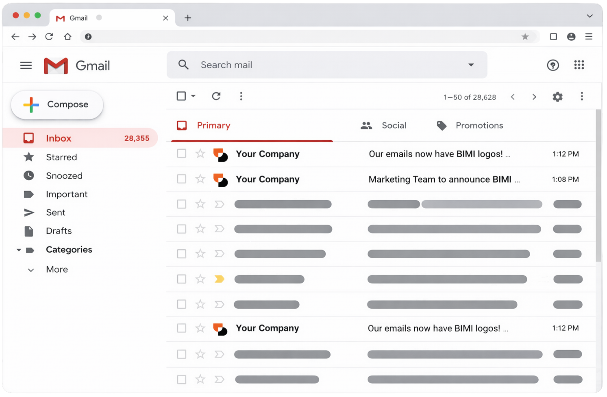607x397 pixels.
Task: Open the Important folder
Action: point(66,194)
